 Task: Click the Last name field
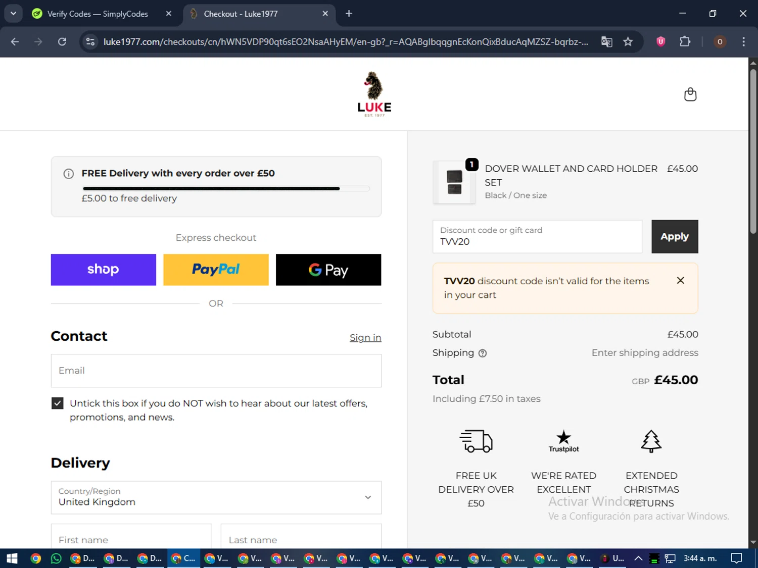pyautogui.click(x=301, y=536)
